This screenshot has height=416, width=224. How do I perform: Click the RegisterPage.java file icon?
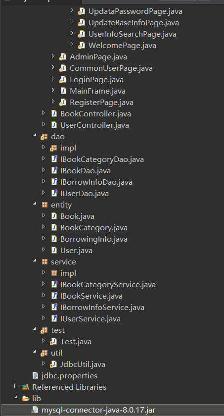click(63, 103)
